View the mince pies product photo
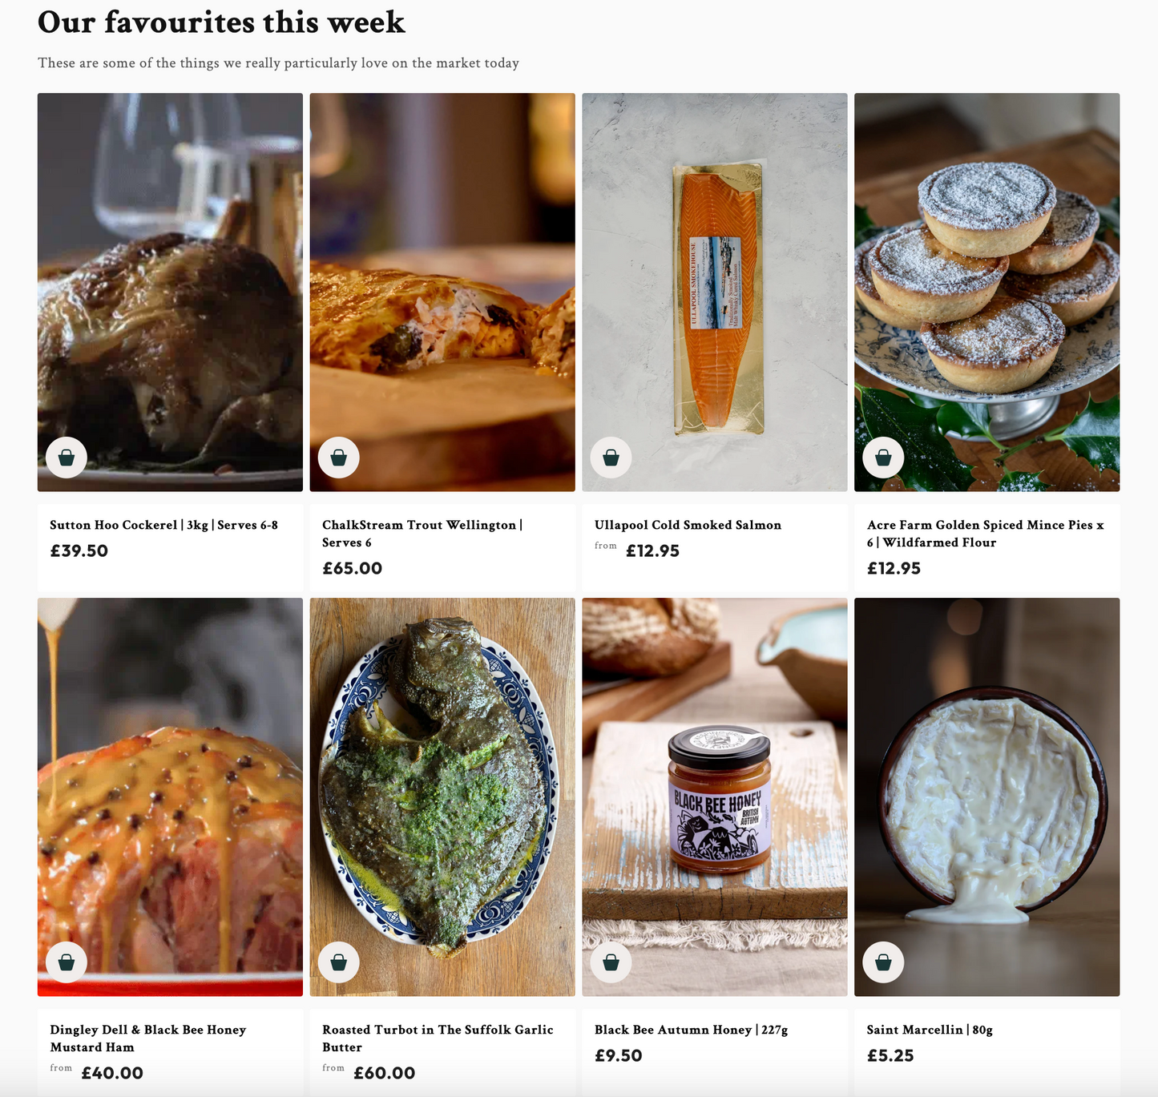1158x1097 pixels. click(x=987, y=292)
